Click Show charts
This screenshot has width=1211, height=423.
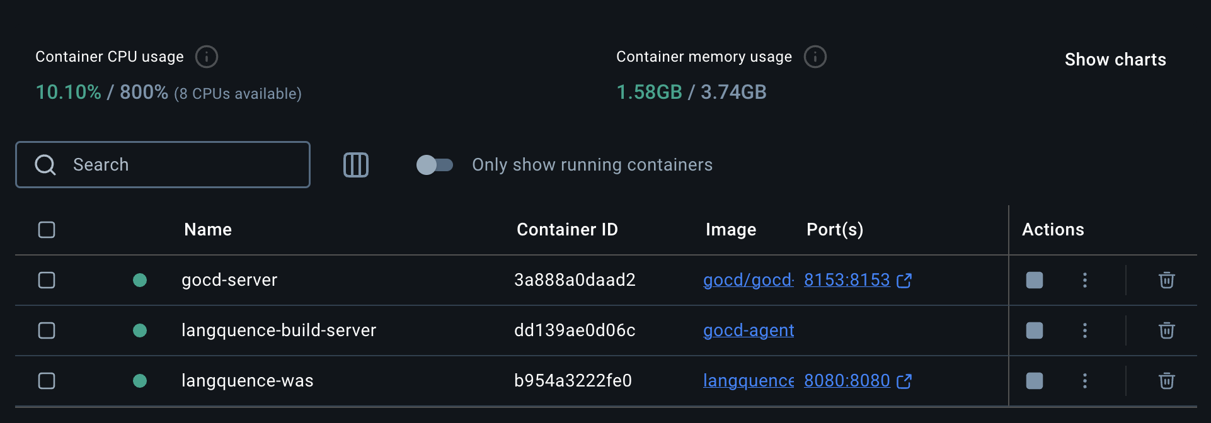click(1115, 60)
